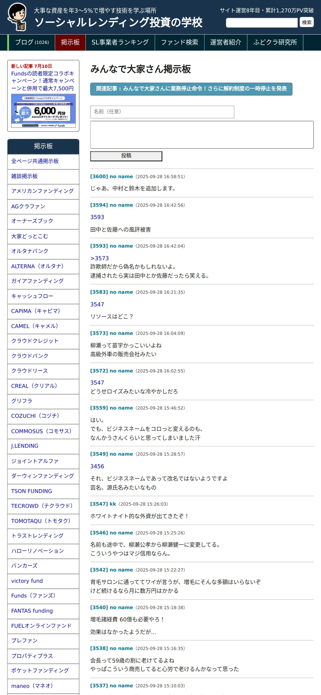Open CAPIMA（キャピマ） board link
Image resolution: width=321 pixels, height=695 pixels.
point(43,311)
